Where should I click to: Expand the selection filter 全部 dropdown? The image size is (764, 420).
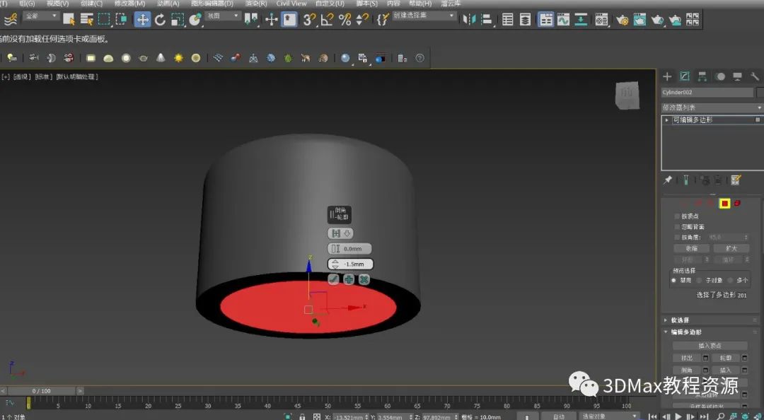(41, 16)
